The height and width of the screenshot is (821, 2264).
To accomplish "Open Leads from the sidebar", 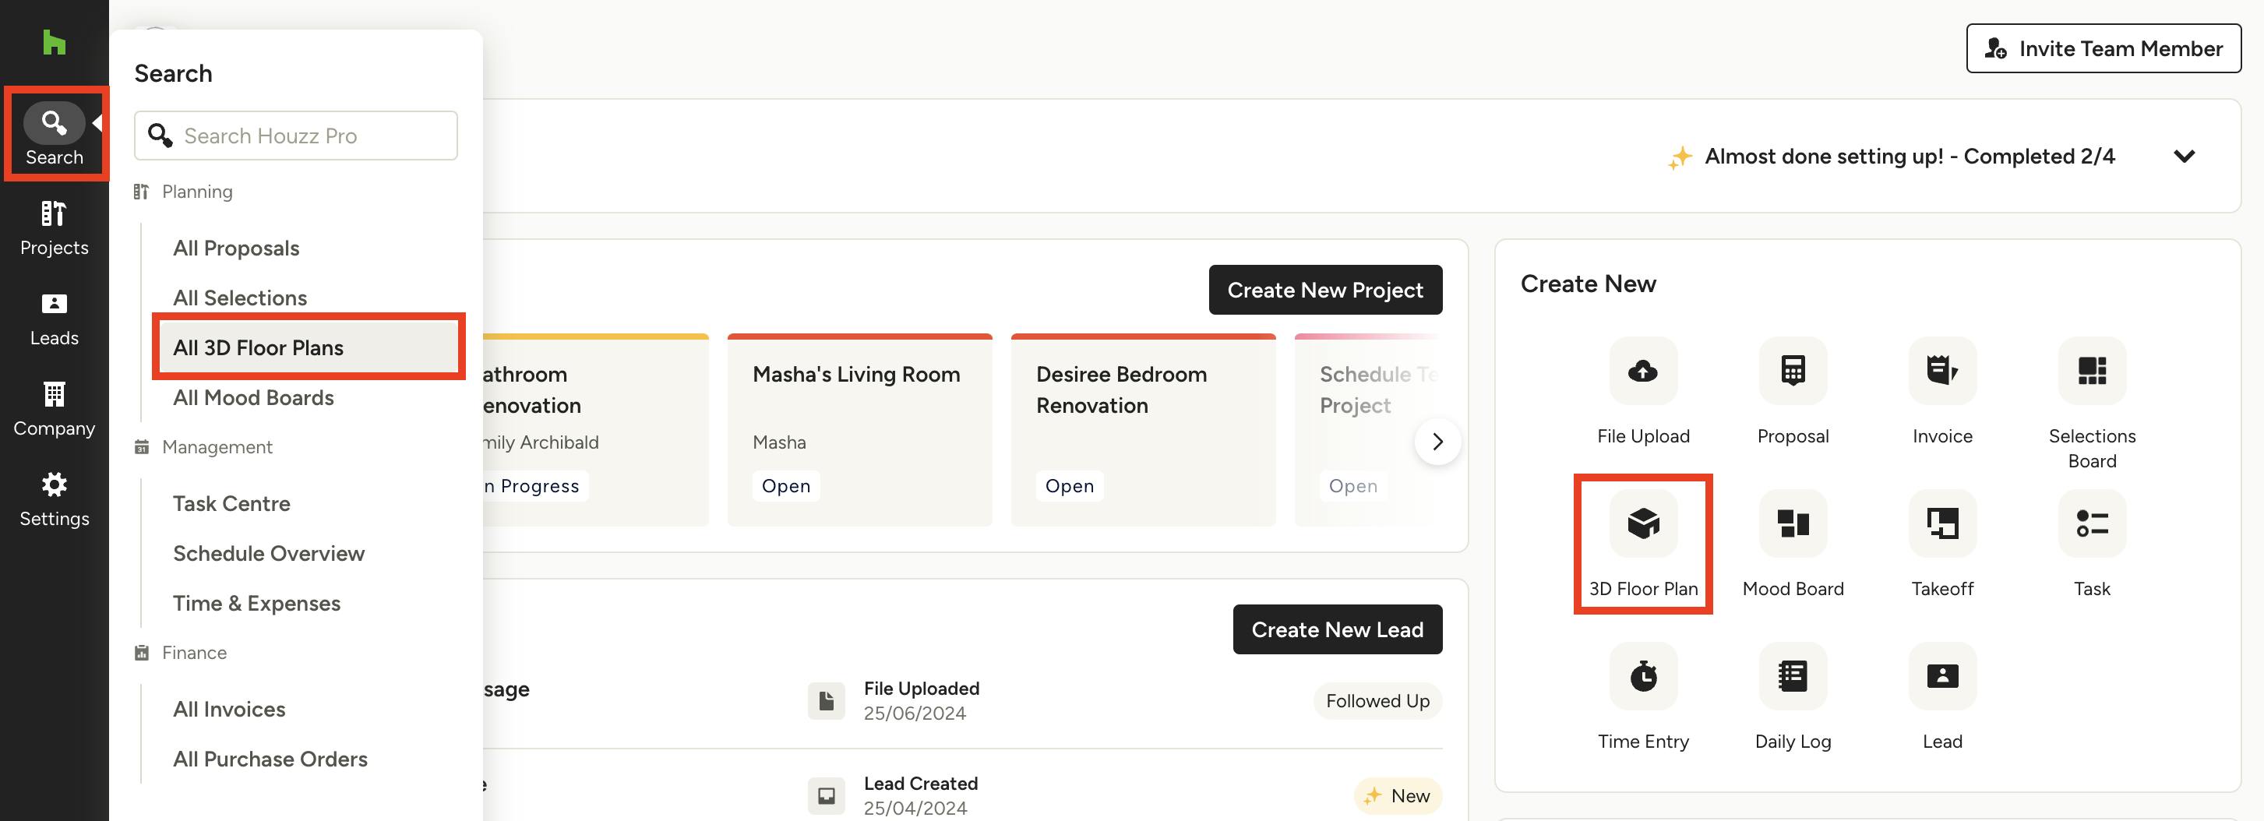I will [x=55, y=319].
